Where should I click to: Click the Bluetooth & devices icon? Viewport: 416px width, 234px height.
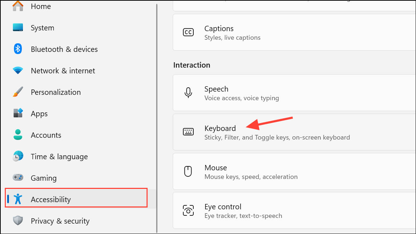(x=18, y=49)
